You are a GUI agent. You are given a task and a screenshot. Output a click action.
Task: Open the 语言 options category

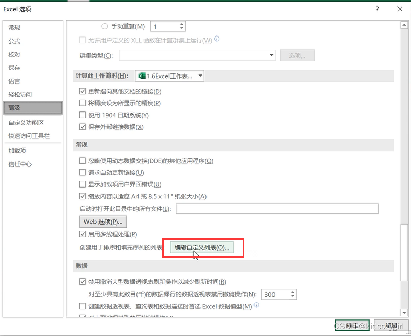(x=33, y=81)
